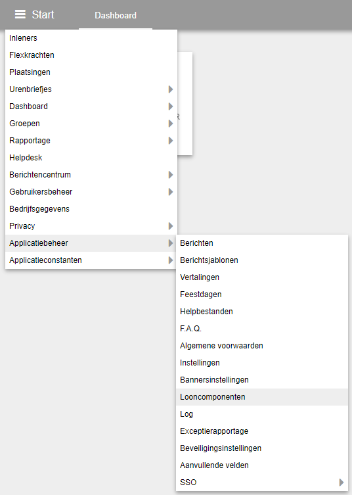
Task: Open the Rapportage submenu arrow
Action: point(171,141)
